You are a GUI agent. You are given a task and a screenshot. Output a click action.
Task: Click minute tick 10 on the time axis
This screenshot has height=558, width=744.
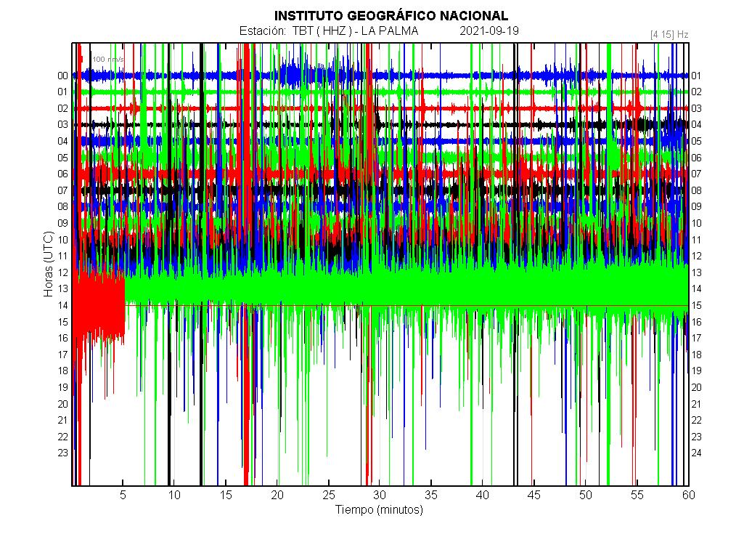coord(174,495)
